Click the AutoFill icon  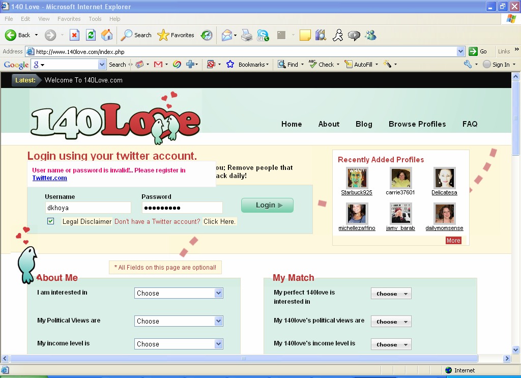[x=348, y=64]
